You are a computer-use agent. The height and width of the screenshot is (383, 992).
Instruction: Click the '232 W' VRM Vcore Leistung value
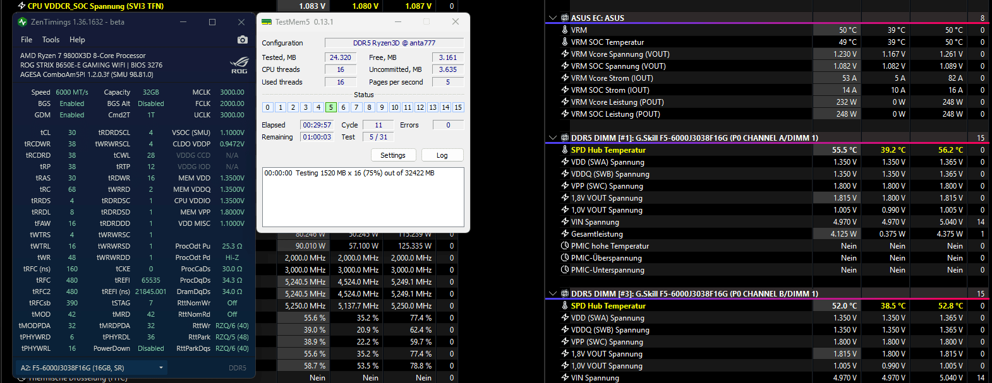click(847, 102)
